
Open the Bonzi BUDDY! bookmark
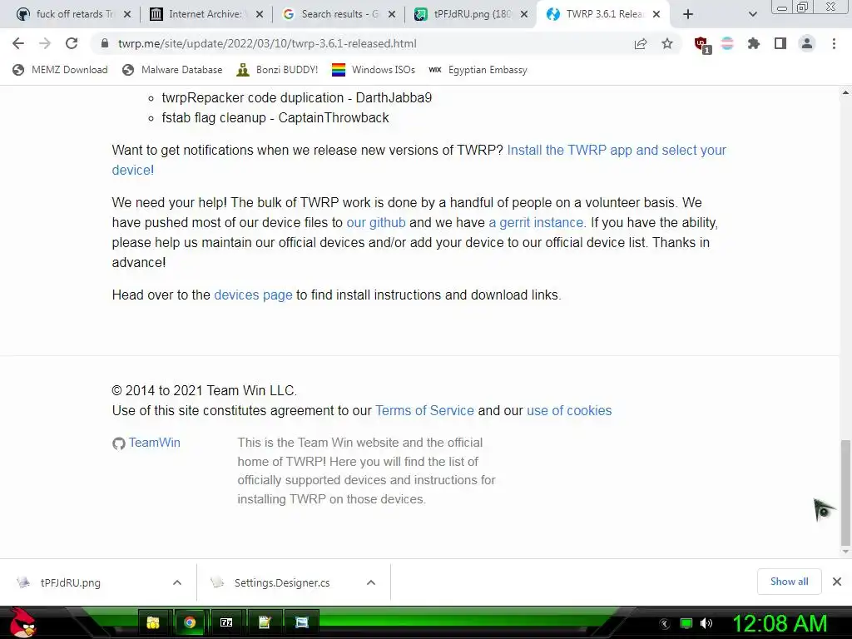(278, 70)
